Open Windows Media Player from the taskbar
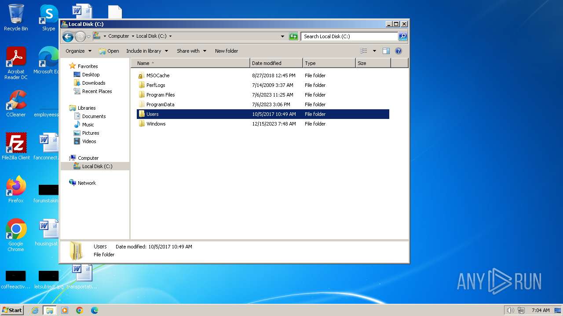The height and width of the screenshot is (316, 563). click(x=65, y=310)
